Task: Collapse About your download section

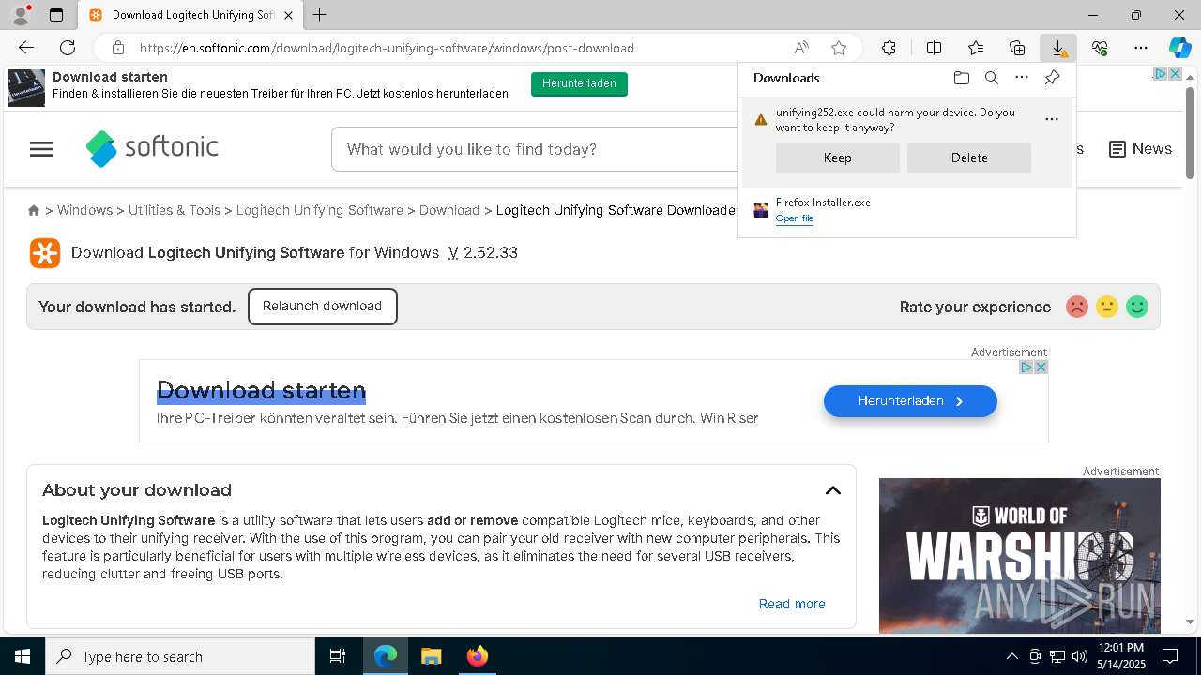Action: tap(833, 490)
